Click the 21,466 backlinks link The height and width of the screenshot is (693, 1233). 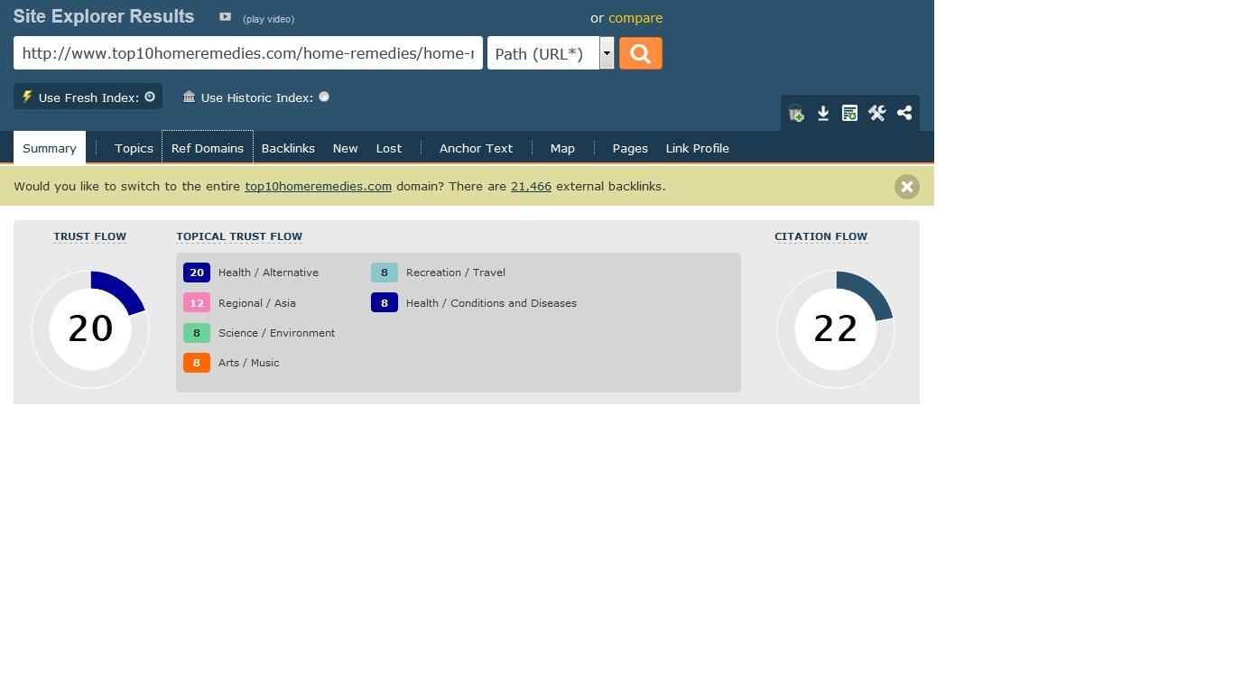[531, 186]
